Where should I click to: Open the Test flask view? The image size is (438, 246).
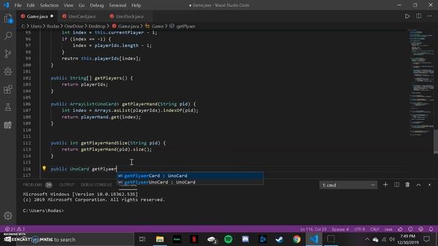tap(8, 107)
